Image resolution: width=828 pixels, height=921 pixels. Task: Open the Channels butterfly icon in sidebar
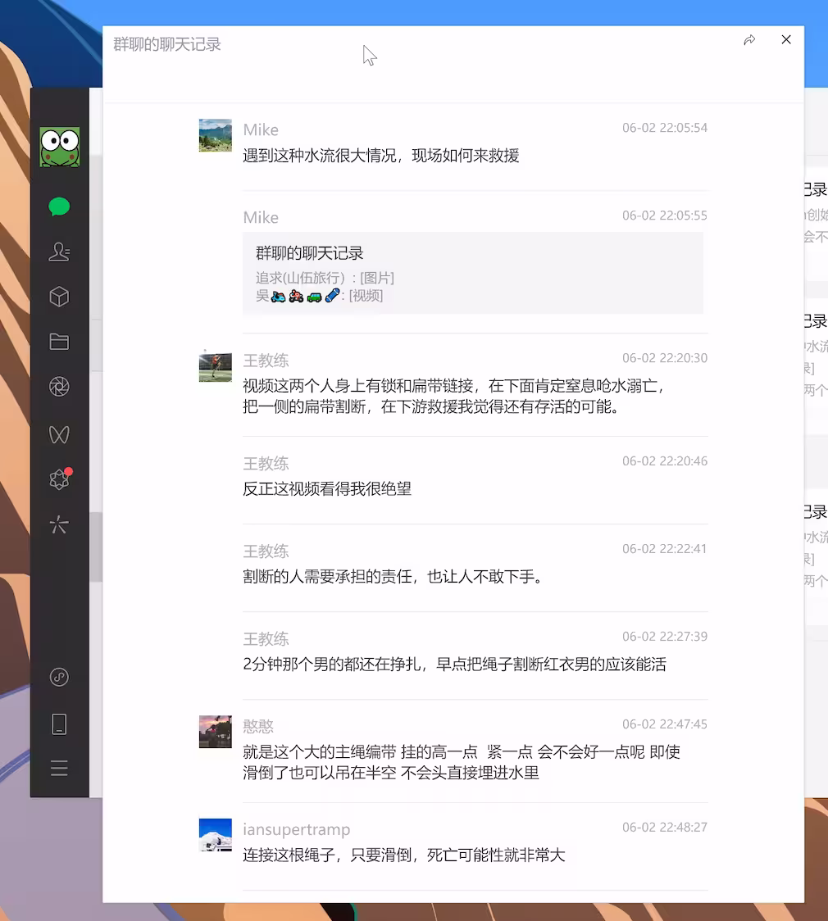coord(59,434)
